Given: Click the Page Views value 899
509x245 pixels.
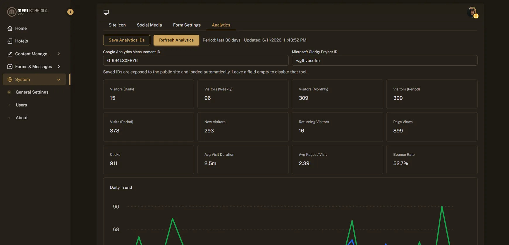Looking at the screenshot, I should 398,131.
